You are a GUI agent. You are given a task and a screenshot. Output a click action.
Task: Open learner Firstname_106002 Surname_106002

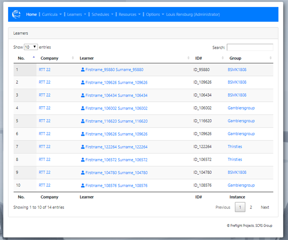click(x=116, y=108)
